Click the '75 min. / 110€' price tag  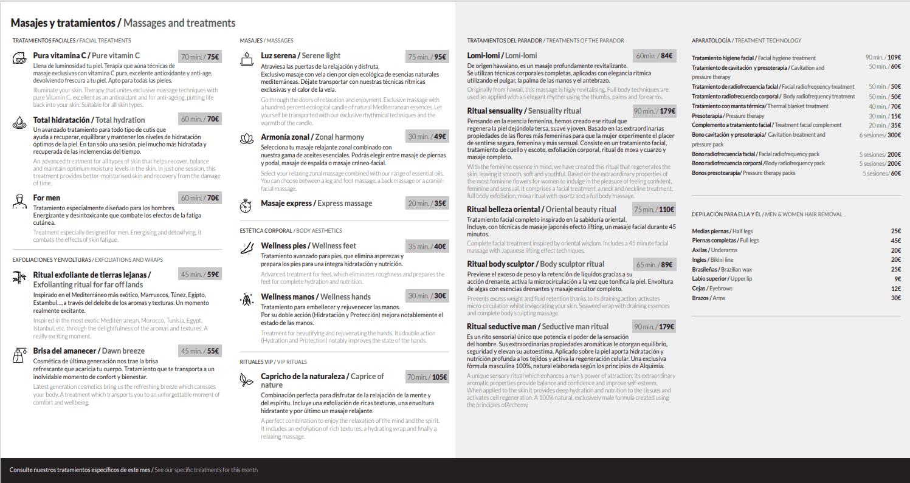click(655, 210)
